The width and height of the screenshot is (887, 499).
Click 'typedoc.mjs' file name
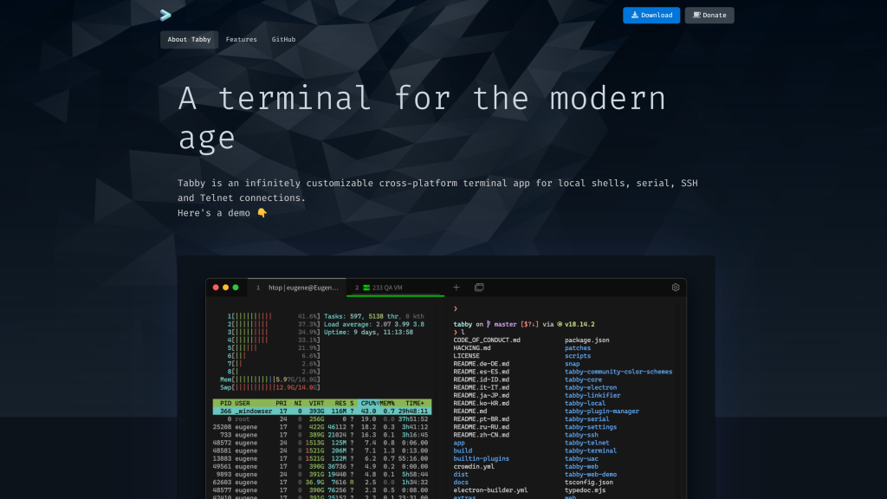pos(585,490)
